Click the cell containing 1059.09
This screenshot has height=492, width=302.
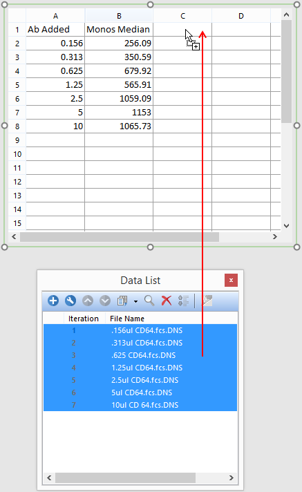[x=119, y=99]
